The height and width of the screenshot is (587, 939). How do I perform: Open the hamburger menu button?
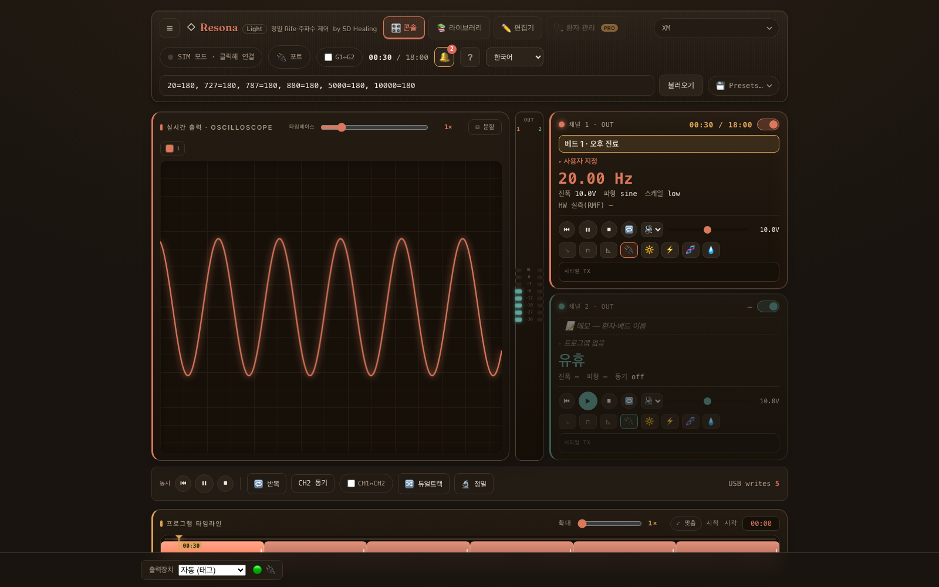170,28
